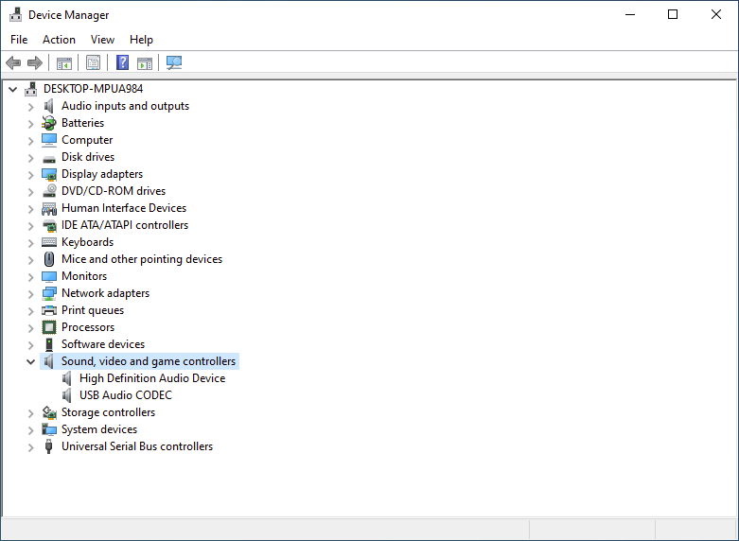The width and height of the screenshot is (739, 541).
Task: Click the Show/Hide Action Pane icon
Action: point(145,63)
